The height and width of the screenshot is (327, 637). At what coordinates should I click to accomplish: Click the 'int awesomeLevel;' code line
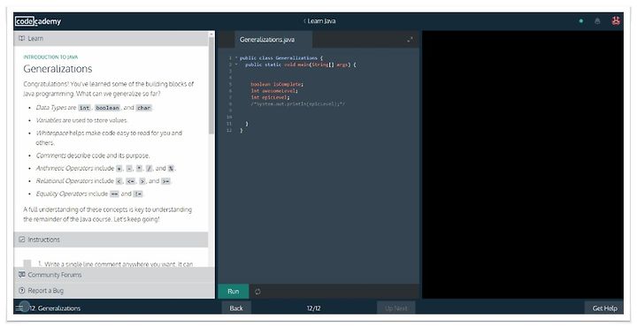[274, 91]
